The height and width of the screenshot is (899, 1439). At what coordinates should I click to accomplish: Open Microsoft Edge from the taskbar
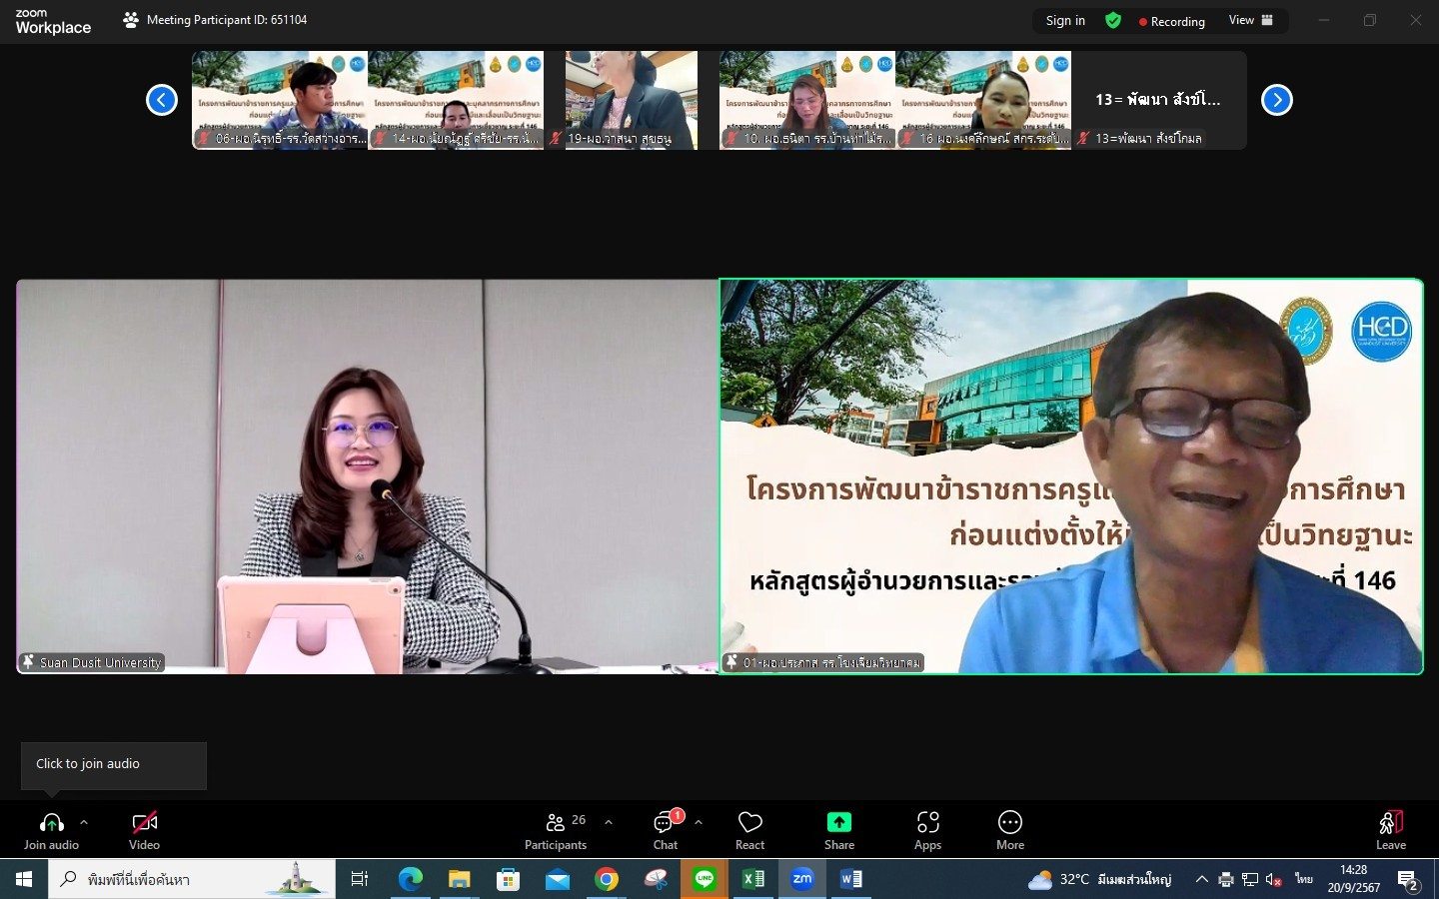[410, 879]
